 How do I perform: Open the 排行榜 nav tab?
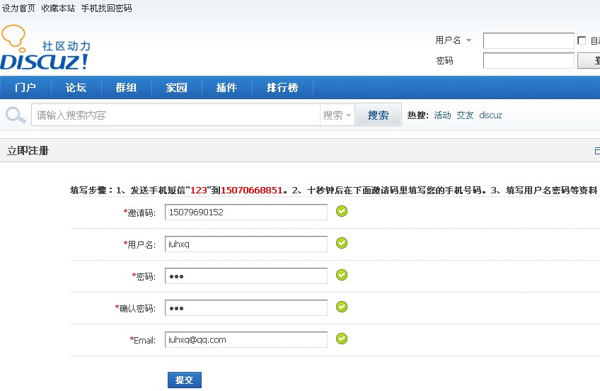[x=282, y=88]
